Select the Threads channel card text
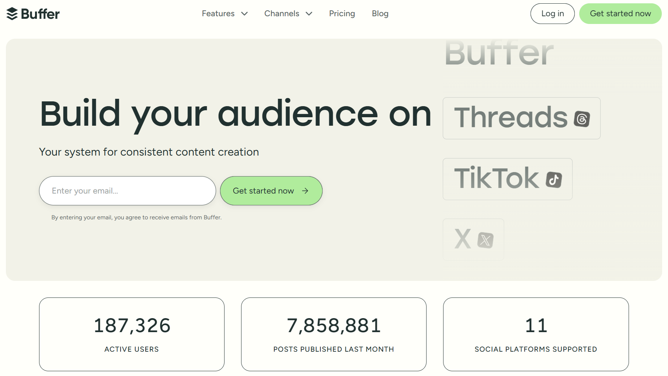Image resolution: width=668 pixels, height=376 pixels. (511, 118)
